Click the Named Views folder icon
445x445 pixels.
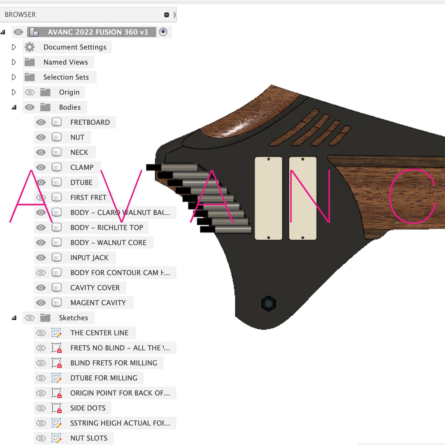tap(30, 62)
